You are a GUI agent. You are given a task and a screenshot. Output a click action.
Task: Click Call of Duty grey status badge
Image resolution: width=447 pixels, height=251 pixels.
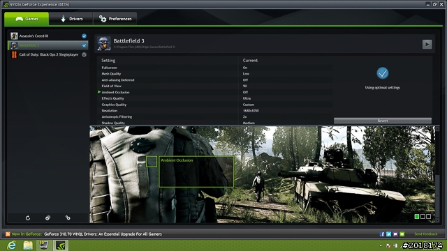[x=84, y=54]
